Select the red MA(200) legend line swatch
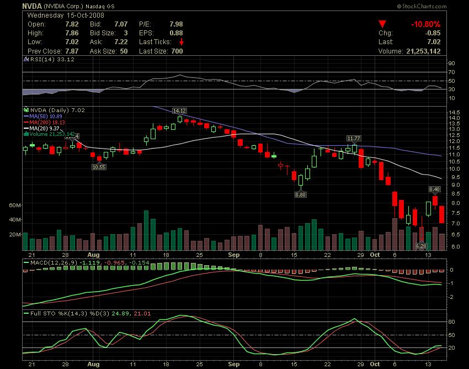Image resolution: width=469 pixels, height=369 pixels. [x=26, y=122]
